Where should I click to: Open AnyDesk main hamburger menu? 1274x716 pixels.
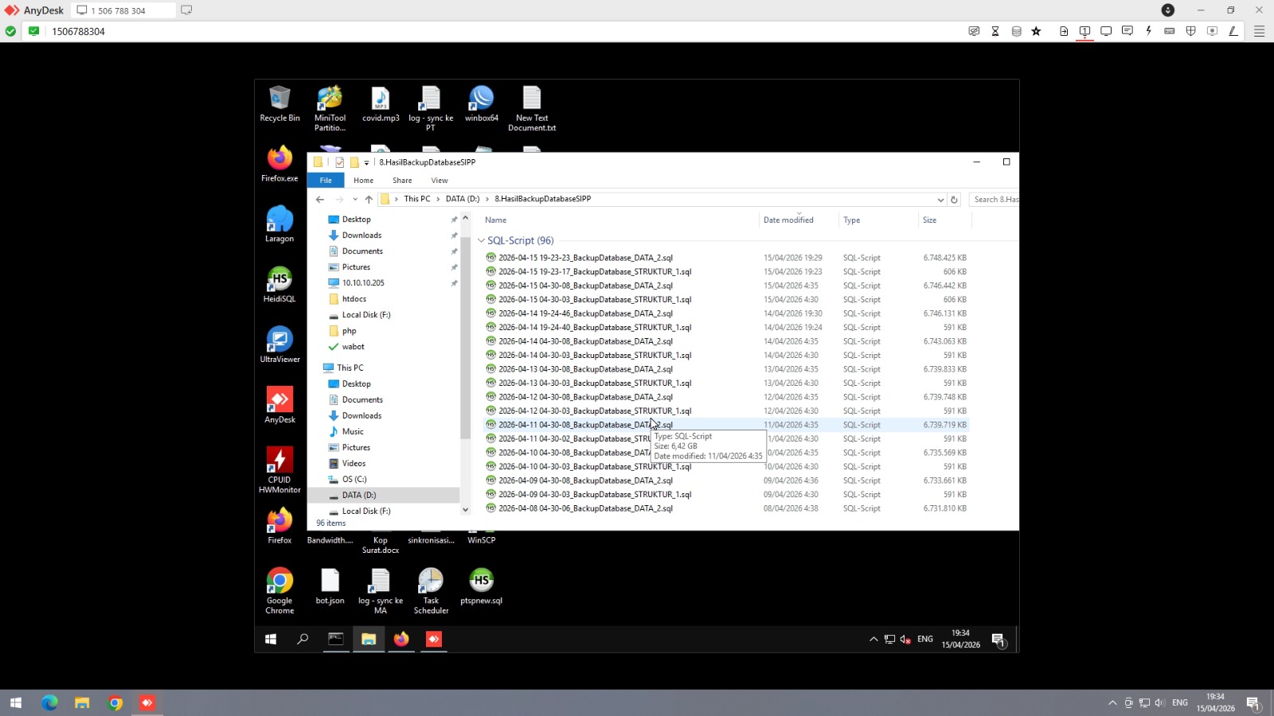1259,31
